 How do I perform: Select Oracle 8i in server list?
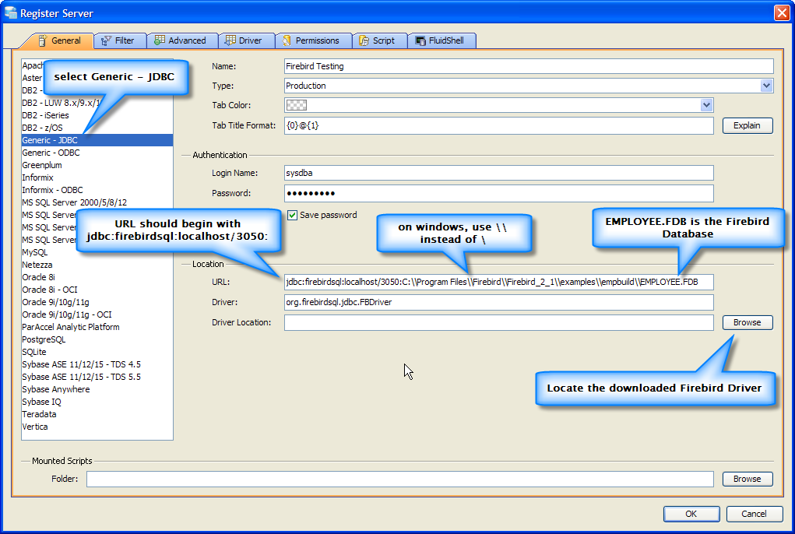pyautogui.click(x=97, y=277)
